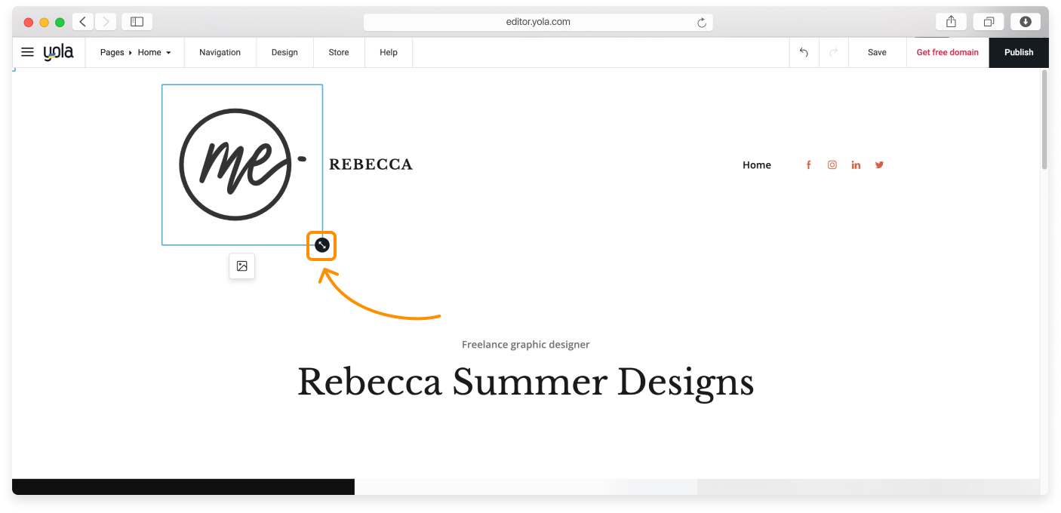This screenshot has width=1061, height=513.
Task: Click the Save button
Action: click(877, 52)
